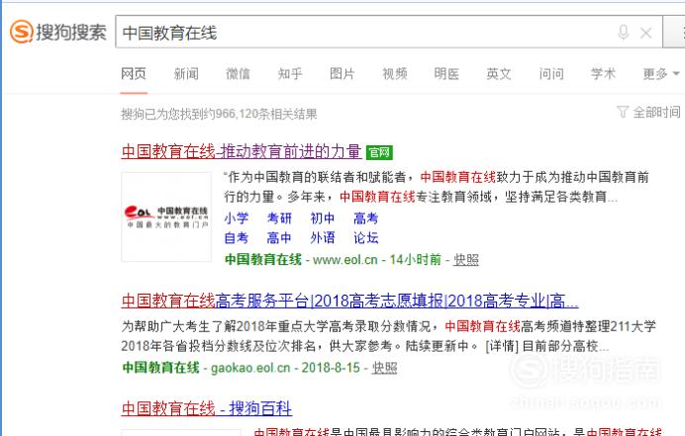Click the EOL logo thumbnail

166,217
